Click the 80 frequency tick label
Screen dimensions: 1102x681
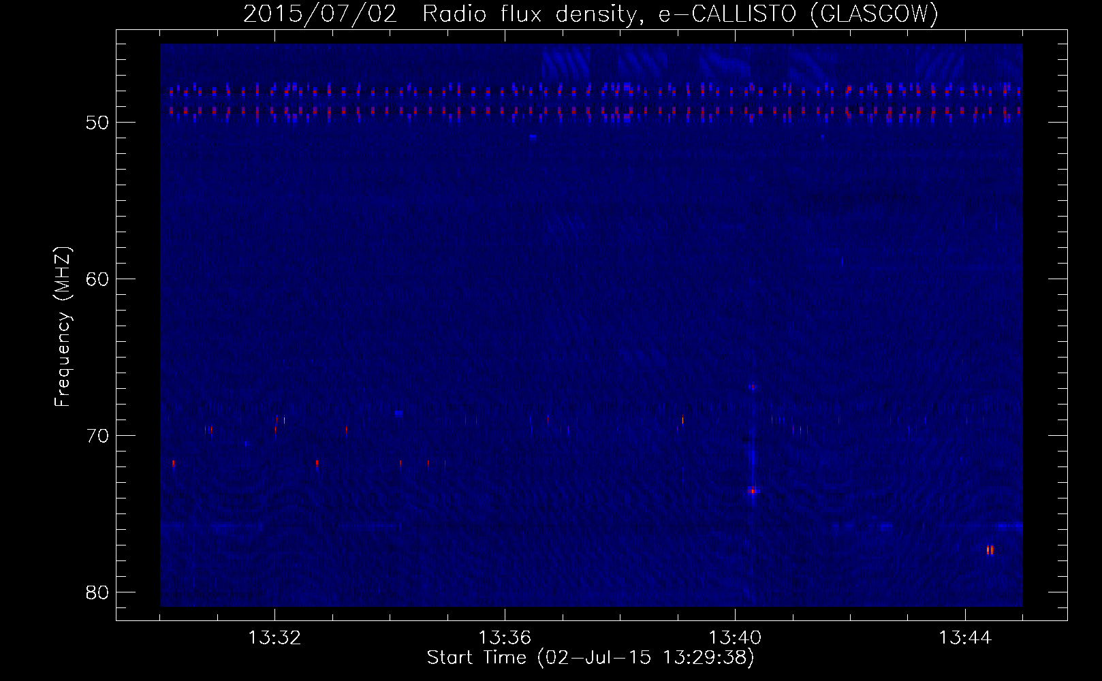(x=98, y=593)
